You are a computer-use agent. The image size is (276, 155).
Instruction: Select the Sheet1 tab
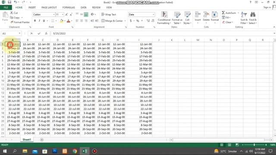(27, 139)
